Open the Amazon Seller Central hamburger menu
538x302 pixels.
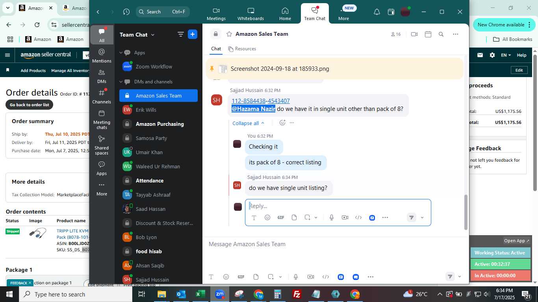(x=7, y=55)
